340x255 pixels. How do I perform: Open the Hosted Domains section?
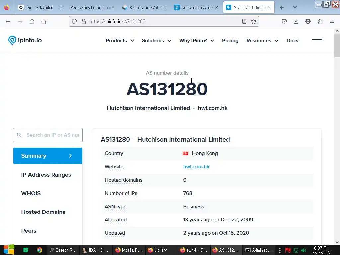click(x=43, y=212)
